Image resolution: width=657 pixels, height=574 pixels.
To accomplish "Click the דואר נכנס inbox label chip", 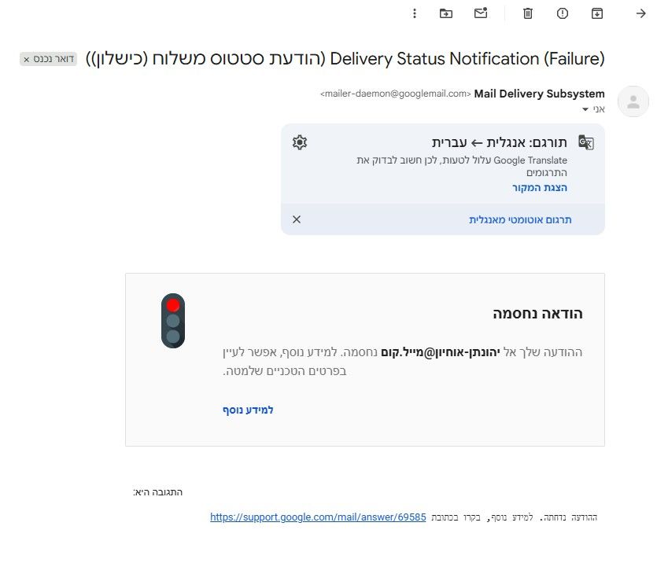I will click(x=48, y=59).
